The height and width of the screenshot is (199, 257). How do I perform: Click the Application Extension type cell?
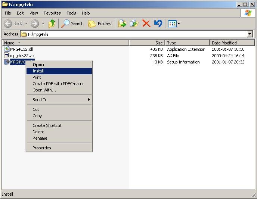(186, 49)
